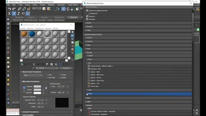This screenshot has height=116, width=206.
Task: Click the Undo arrow in main toolbar
Action: pos(9,9)
